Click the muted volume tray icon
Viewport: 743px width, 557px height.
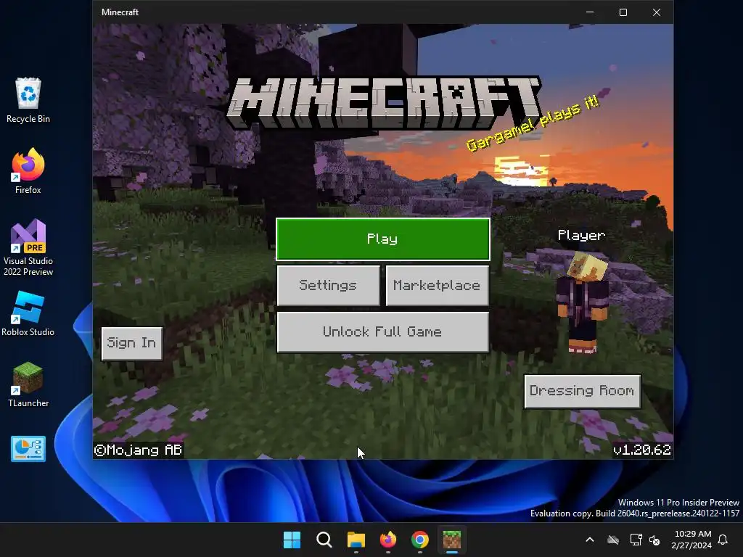point(654,540)
